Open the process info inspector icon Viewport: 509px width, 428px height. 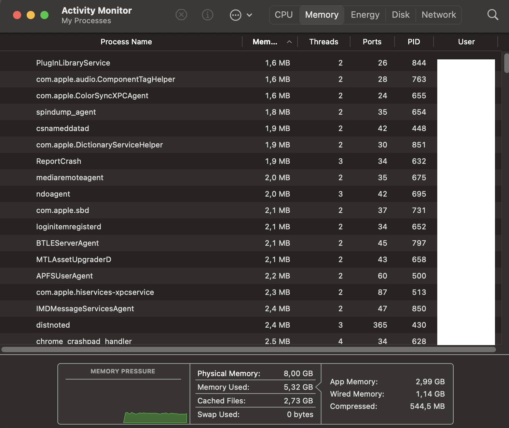click(207, 15)
